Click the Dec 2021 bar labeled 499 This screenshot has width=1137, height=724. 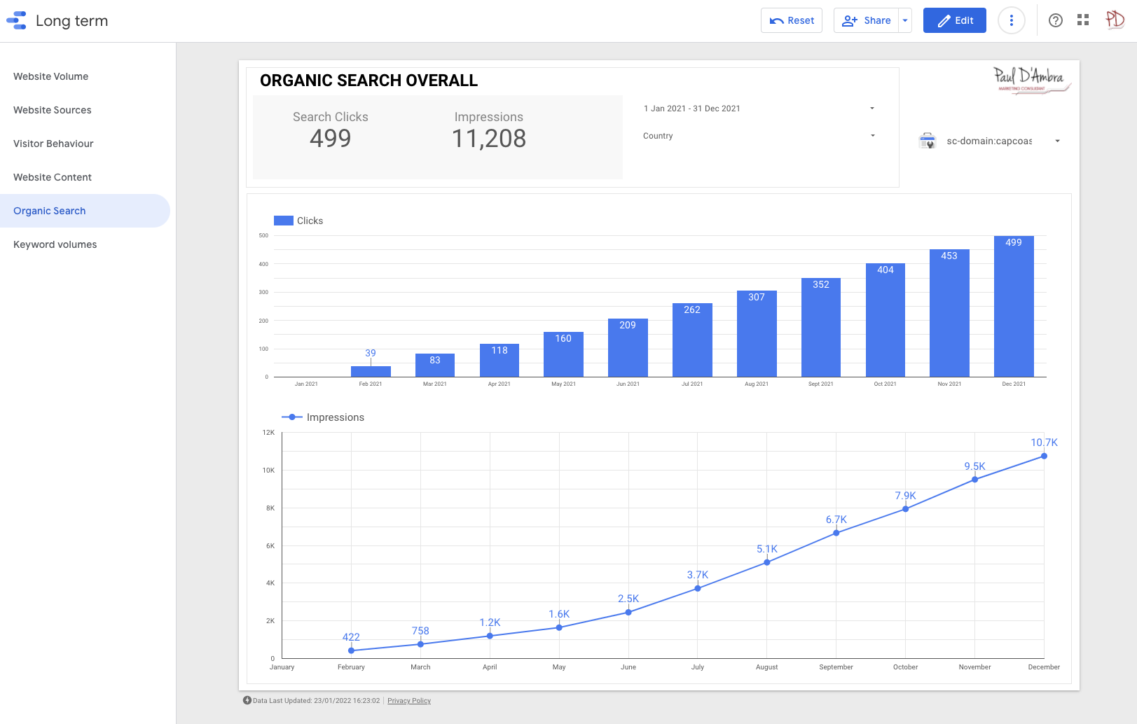pyautogui.click(x=1014, y=306)
